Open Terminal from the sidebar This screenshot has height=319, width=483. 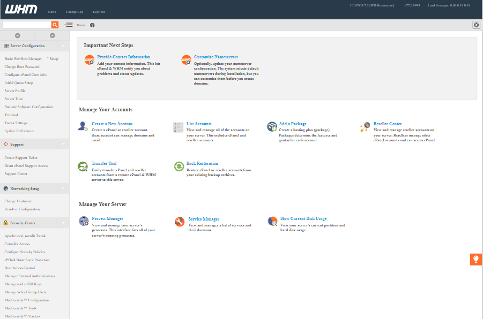pos(11,115)
